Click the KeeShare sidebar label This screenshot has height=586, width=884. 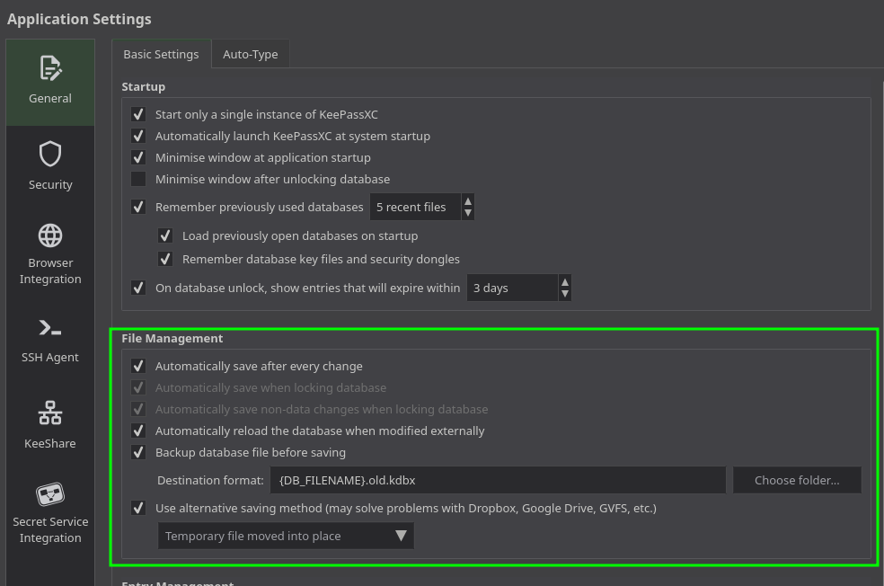pos(50,443)
